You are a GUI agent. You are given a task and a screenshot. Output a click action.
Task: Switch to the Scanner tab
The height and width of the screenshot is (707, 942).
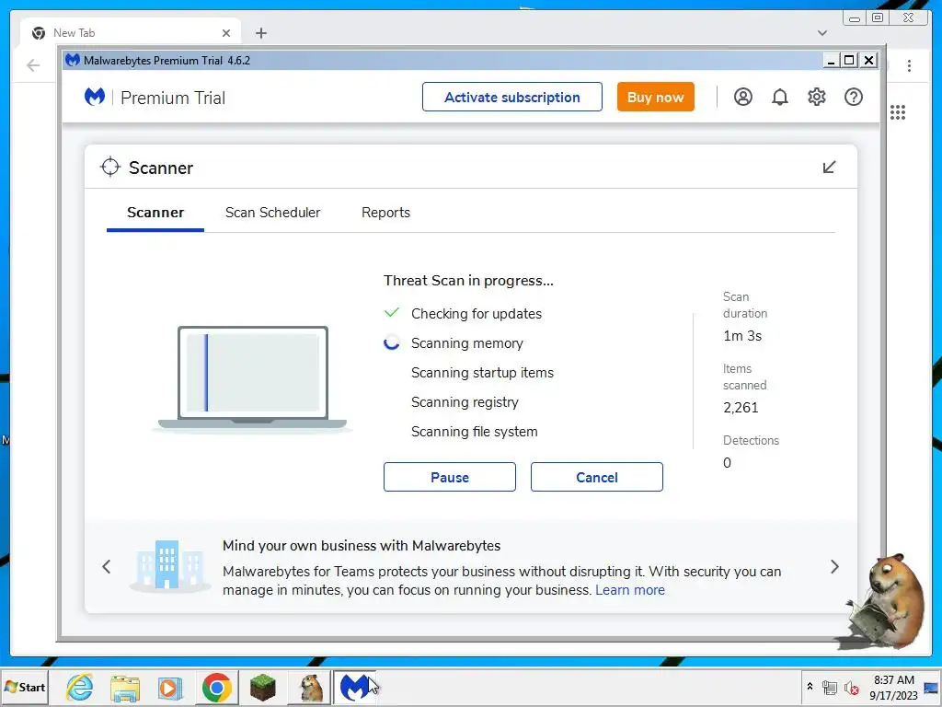pos(155,213)
